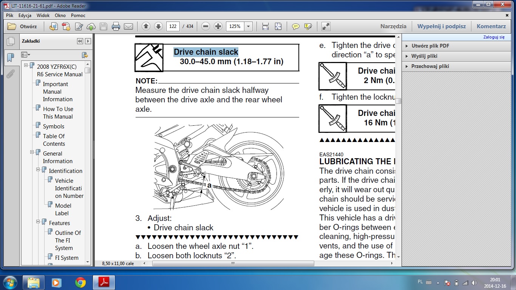Open the 125% zoom level dropdown
The width and height of the screenshot is (516, 290).
click(x=248, y=26)
